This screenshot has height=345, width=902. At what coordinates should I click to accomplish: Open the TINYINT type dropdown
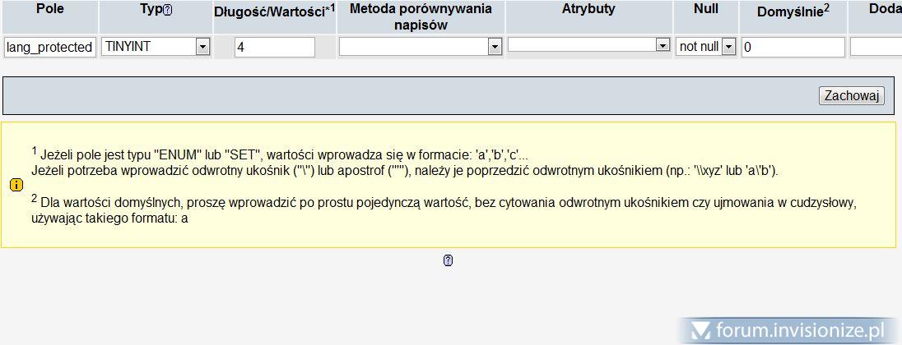202,47
